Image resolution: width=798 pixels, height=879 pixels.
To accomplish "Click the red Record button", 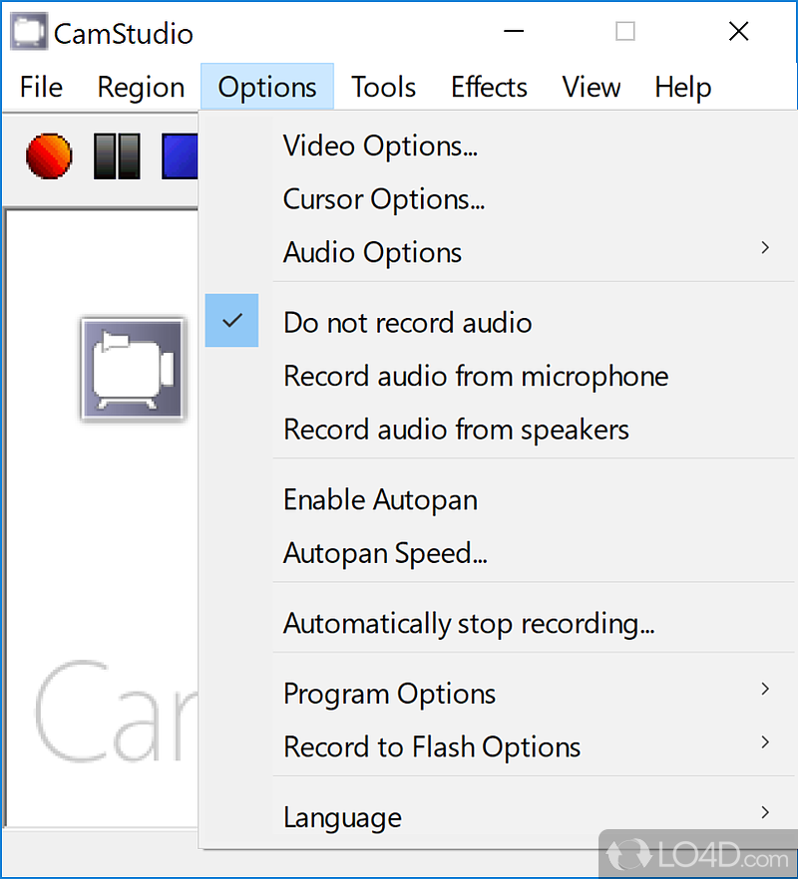I will click(49, 157).
